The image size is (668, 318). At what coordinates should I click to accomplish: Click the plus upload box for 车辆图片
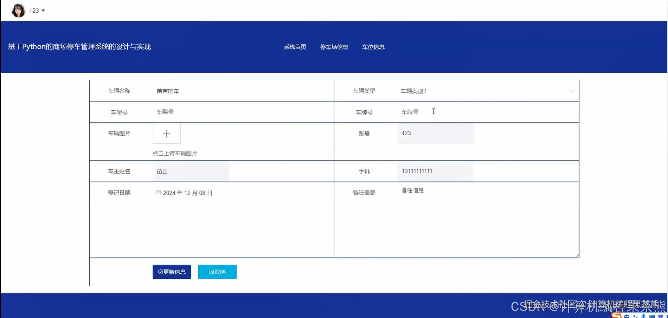(167, 133)
